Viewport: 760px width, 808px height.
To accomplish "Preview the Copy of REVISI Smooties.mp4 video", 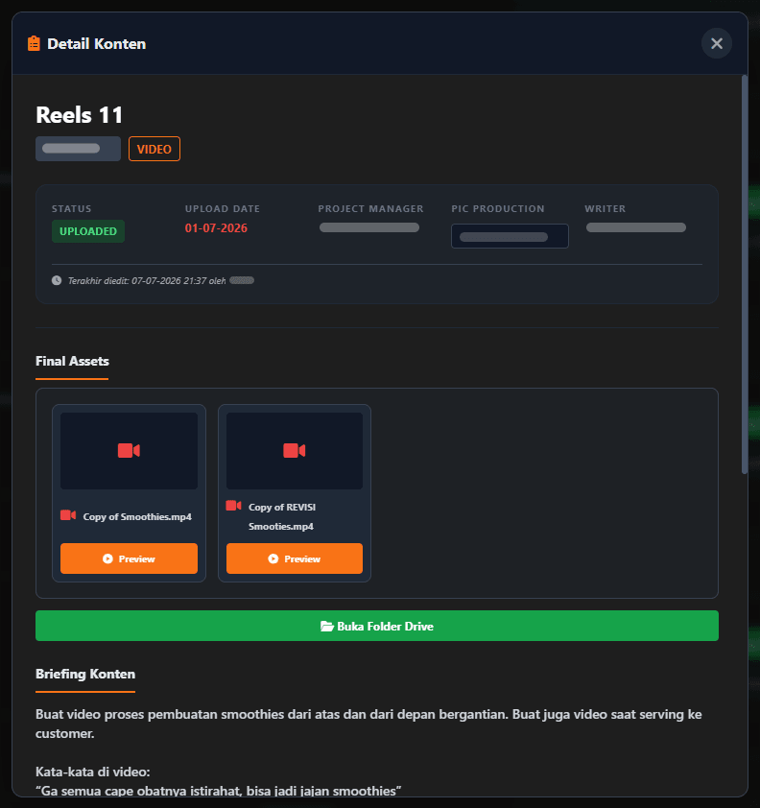I will click(x=295, y=558).
